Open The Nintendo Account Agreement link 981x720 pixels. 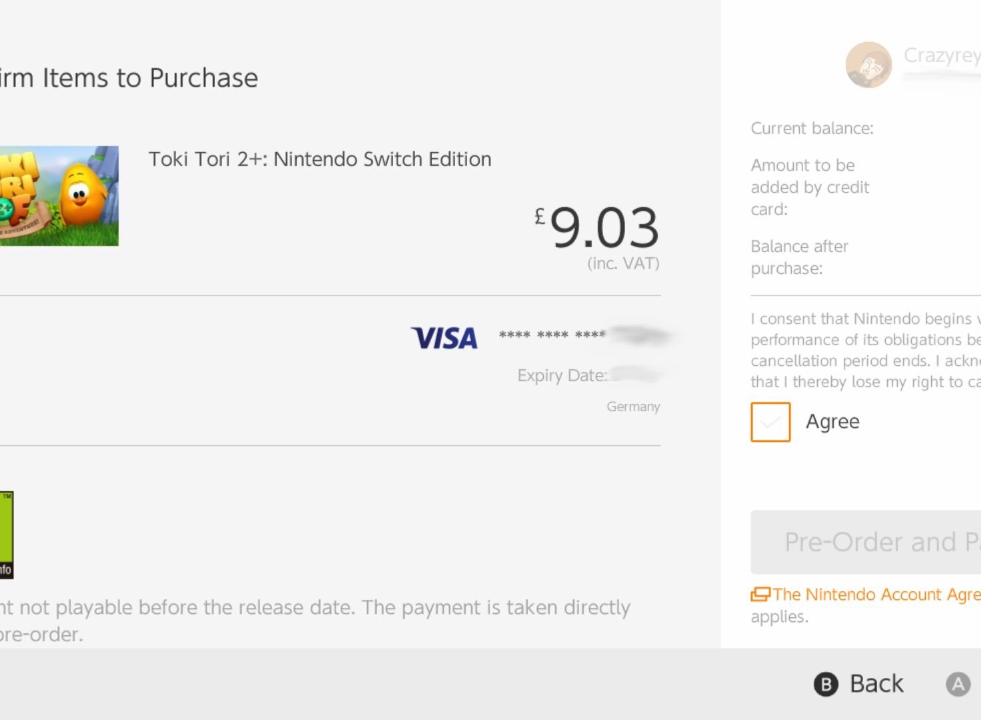point(876,594)
